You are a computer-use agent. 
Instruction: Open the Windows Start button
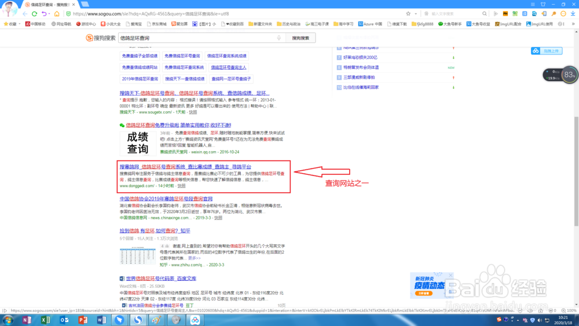[x=8, y=320]
